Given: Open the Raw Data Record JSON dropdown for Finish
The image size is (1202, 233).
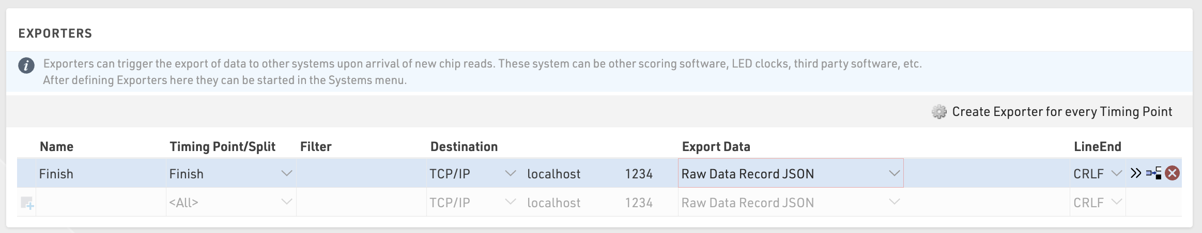Looking at the screenshot, I should point(894,174).
